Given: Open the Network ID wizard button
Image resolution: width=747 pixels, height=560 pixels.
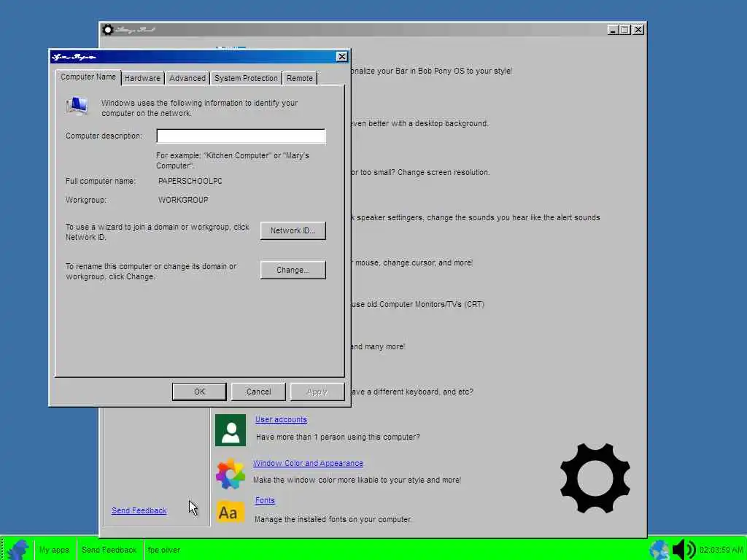Looking at the screenshot, I should click(293, 230).
